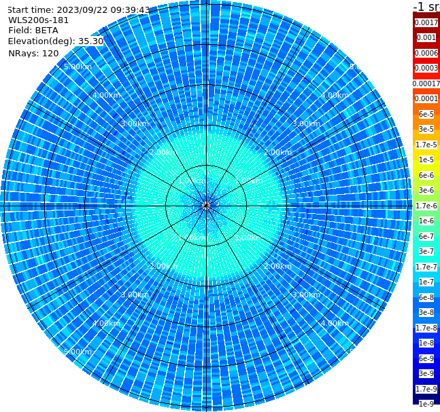Image resolution: width=440 pixels, height=412 pixels.
Task: Select the 0.0006 colorbar label
Action: (426, 53)
